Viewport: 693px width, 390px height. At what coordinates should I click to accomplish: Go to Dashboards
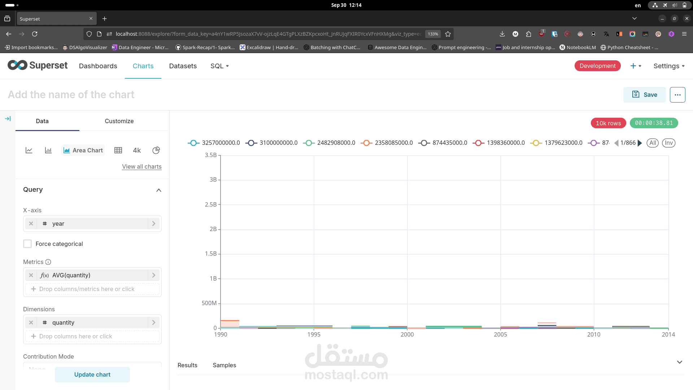click(x=98, y=66)
